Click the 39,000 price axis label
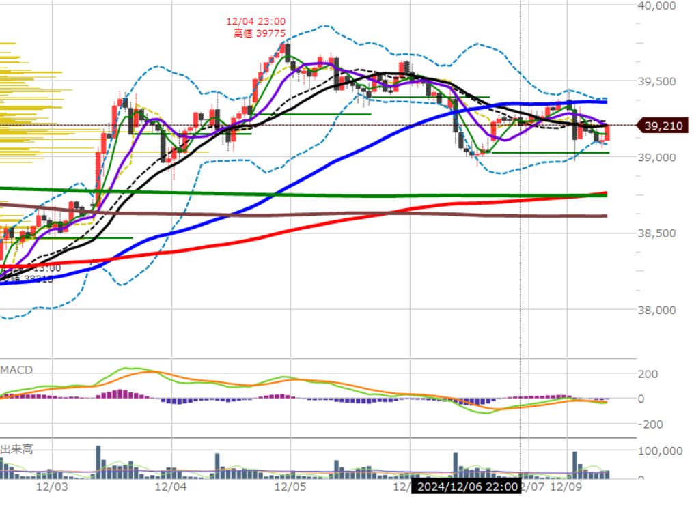The height and width of the screenshot is (505, 694). (656, 158)
